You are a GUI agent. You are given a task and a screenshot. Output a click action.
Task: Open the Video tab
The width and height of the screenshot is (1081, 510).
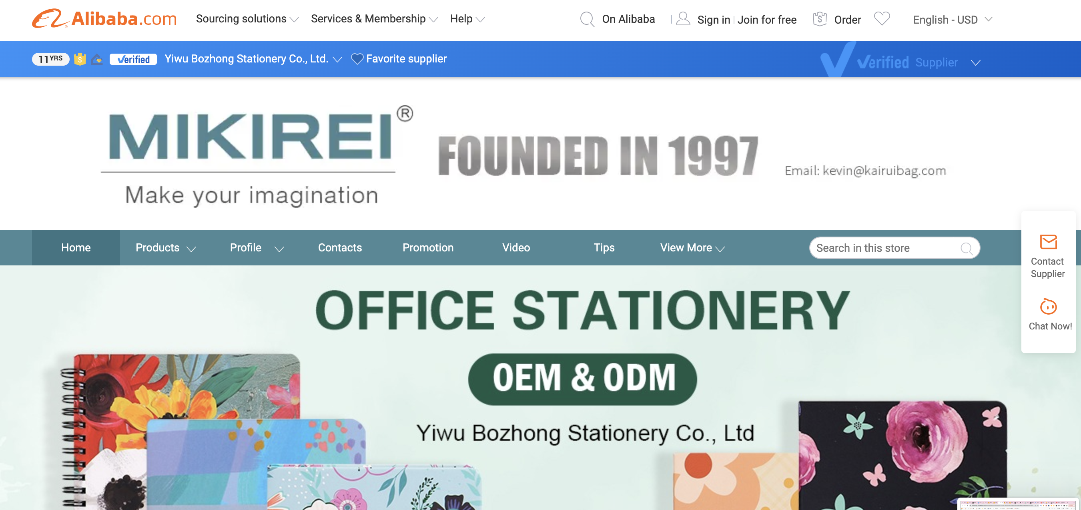pos(516,248)
